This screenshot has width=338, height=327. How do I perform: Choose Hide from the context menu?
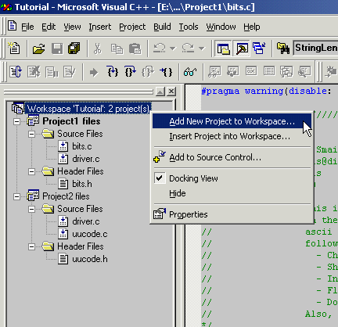point(232,193)
